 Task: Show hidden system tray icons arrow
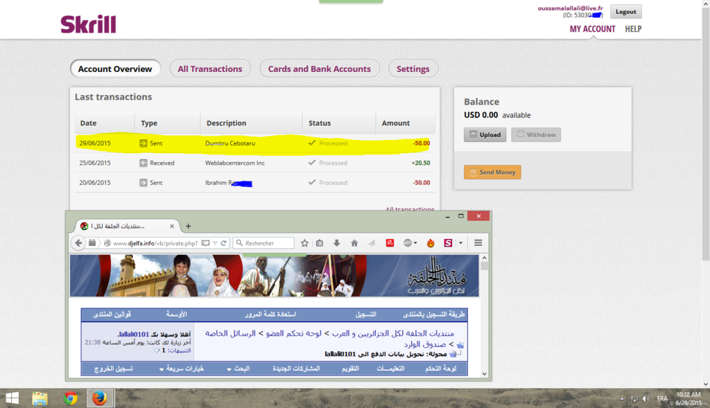click(x=622, y=398)
